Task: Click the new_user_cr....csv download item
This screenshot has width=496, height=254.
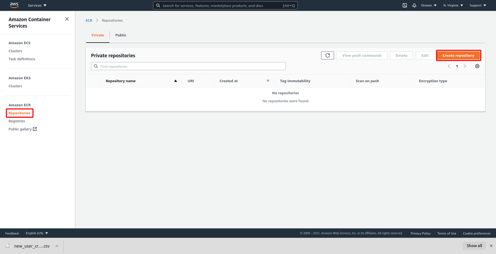Action: (32, 246)
